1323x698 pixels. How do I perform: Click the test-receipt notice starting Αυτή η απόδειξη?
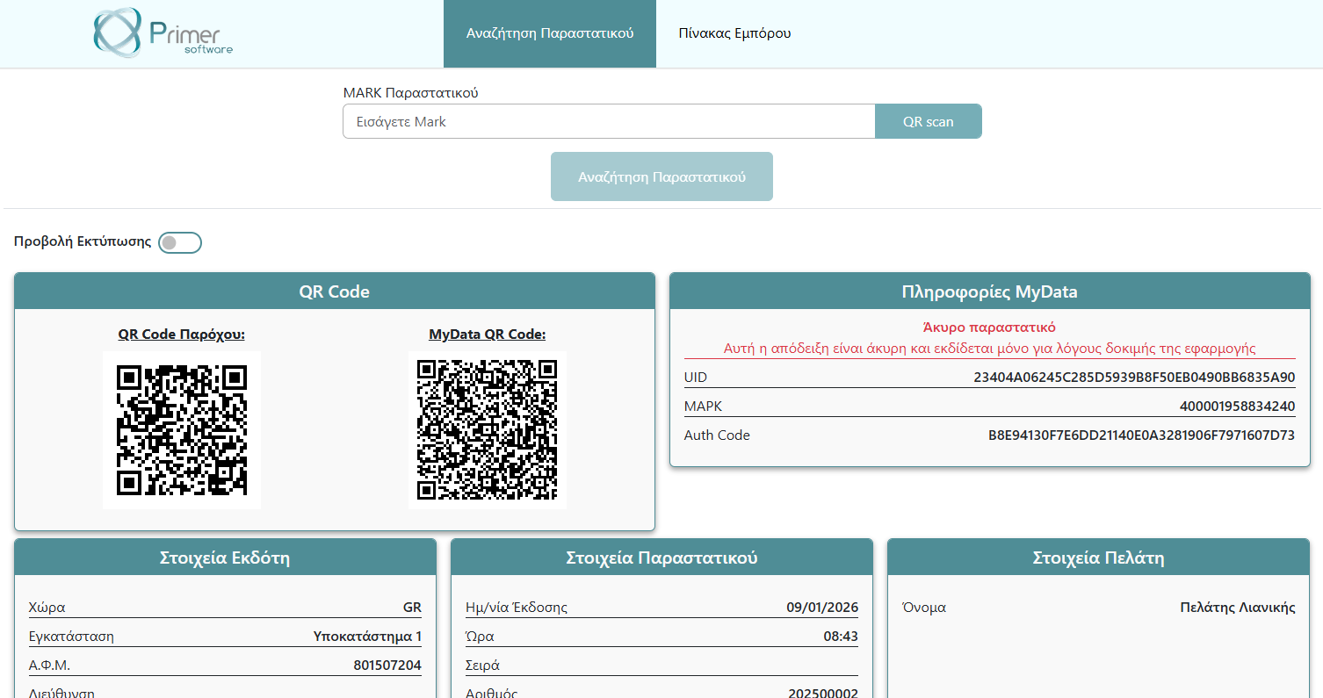tap(990, 349)
